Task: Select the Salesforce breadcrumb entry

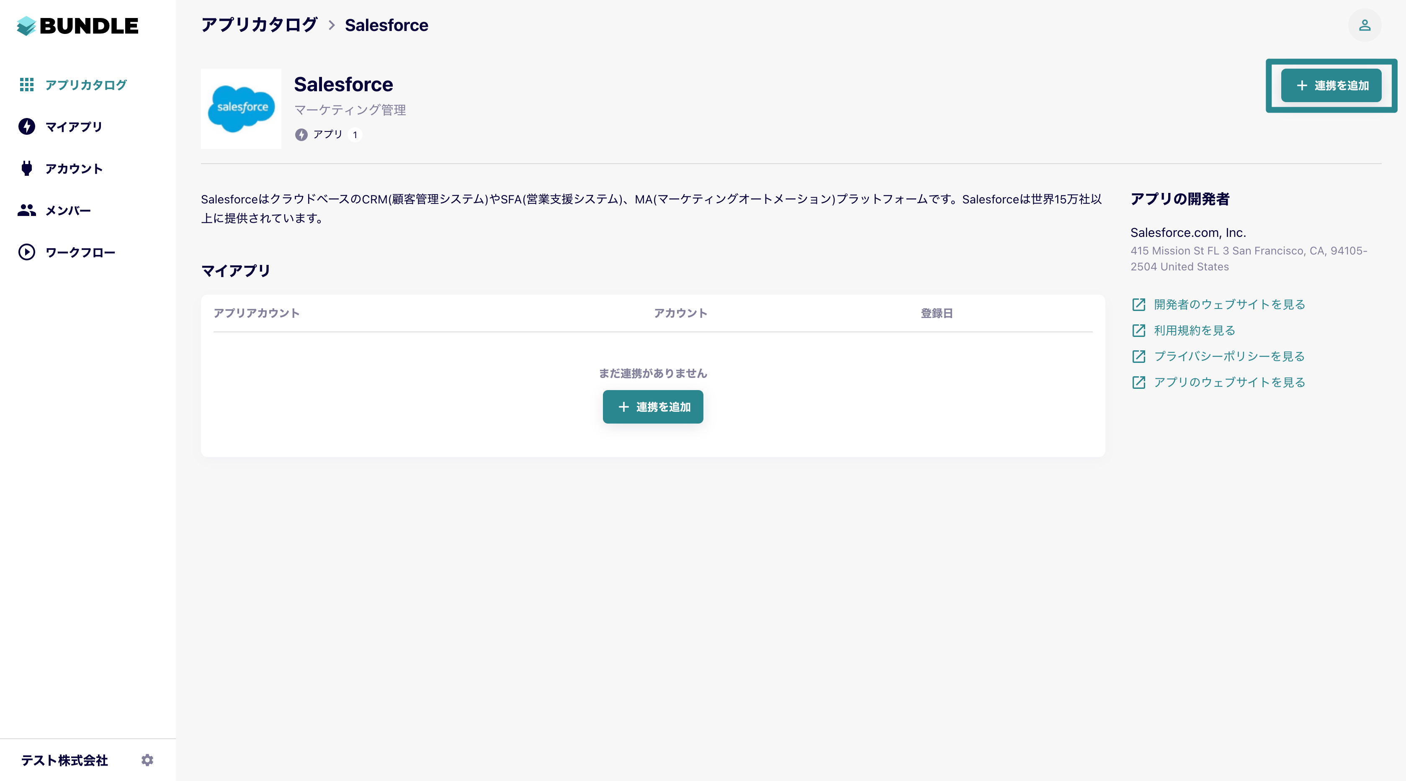Action: (x=386, y=25)
